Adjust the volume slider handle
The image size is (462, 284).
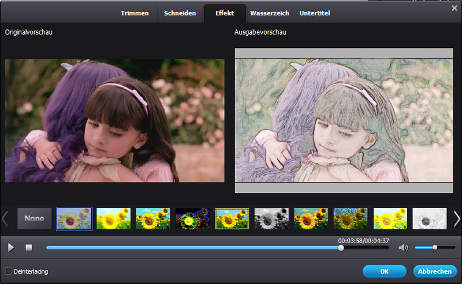435,247
